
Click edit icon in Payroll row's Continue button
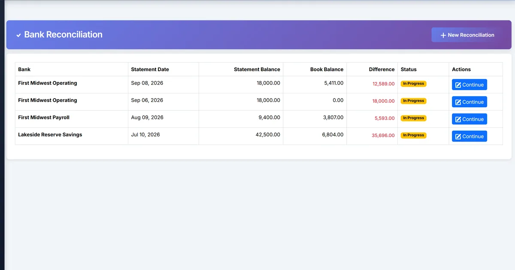[458, 119]
